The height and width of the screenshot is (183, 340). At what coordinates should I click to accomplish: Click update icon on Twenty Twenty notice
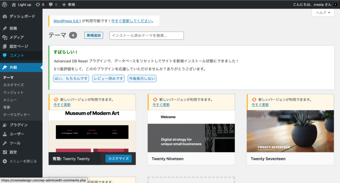[x=56, y=100]
